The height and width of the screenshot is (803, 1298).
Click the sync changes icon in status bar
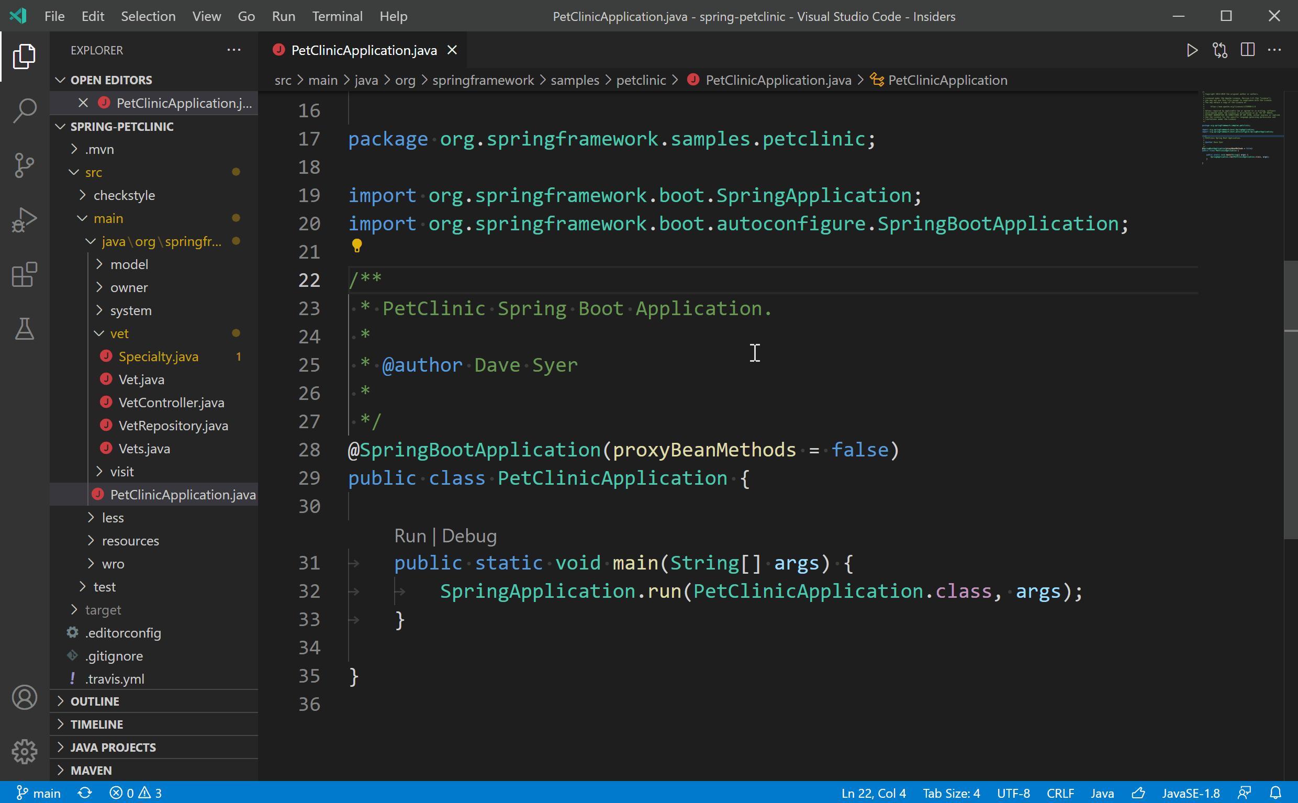click(85, 793)
